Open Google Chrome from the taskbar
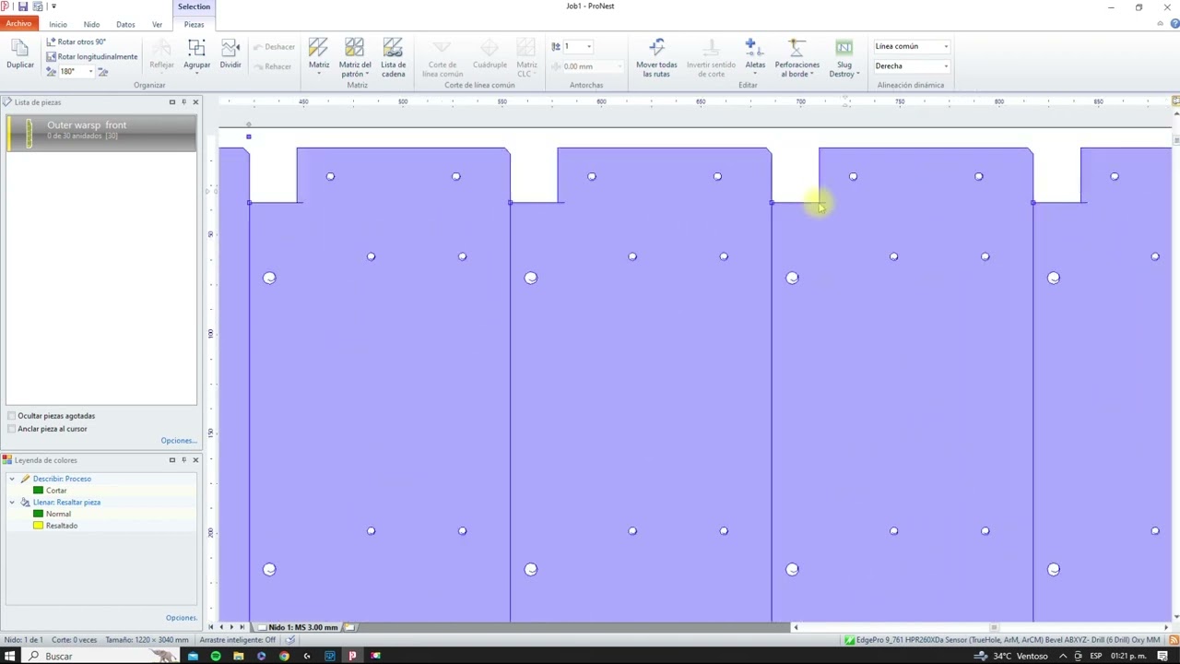Viewport: 1180px width, 664px height. pyautogui.click(x=284, y=656)
